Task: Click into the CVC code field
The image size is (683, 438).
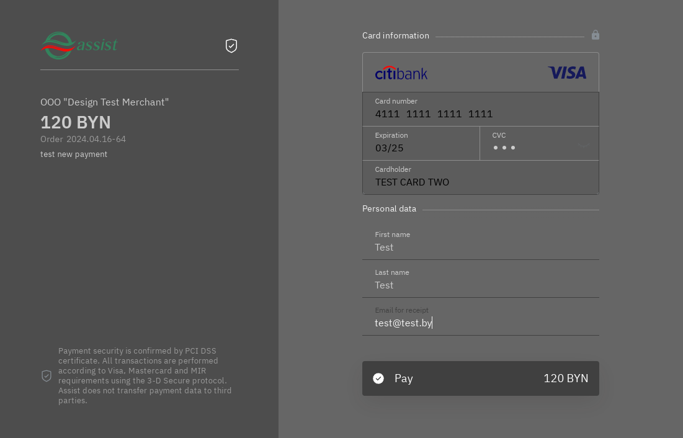Action: pos(527,148)
